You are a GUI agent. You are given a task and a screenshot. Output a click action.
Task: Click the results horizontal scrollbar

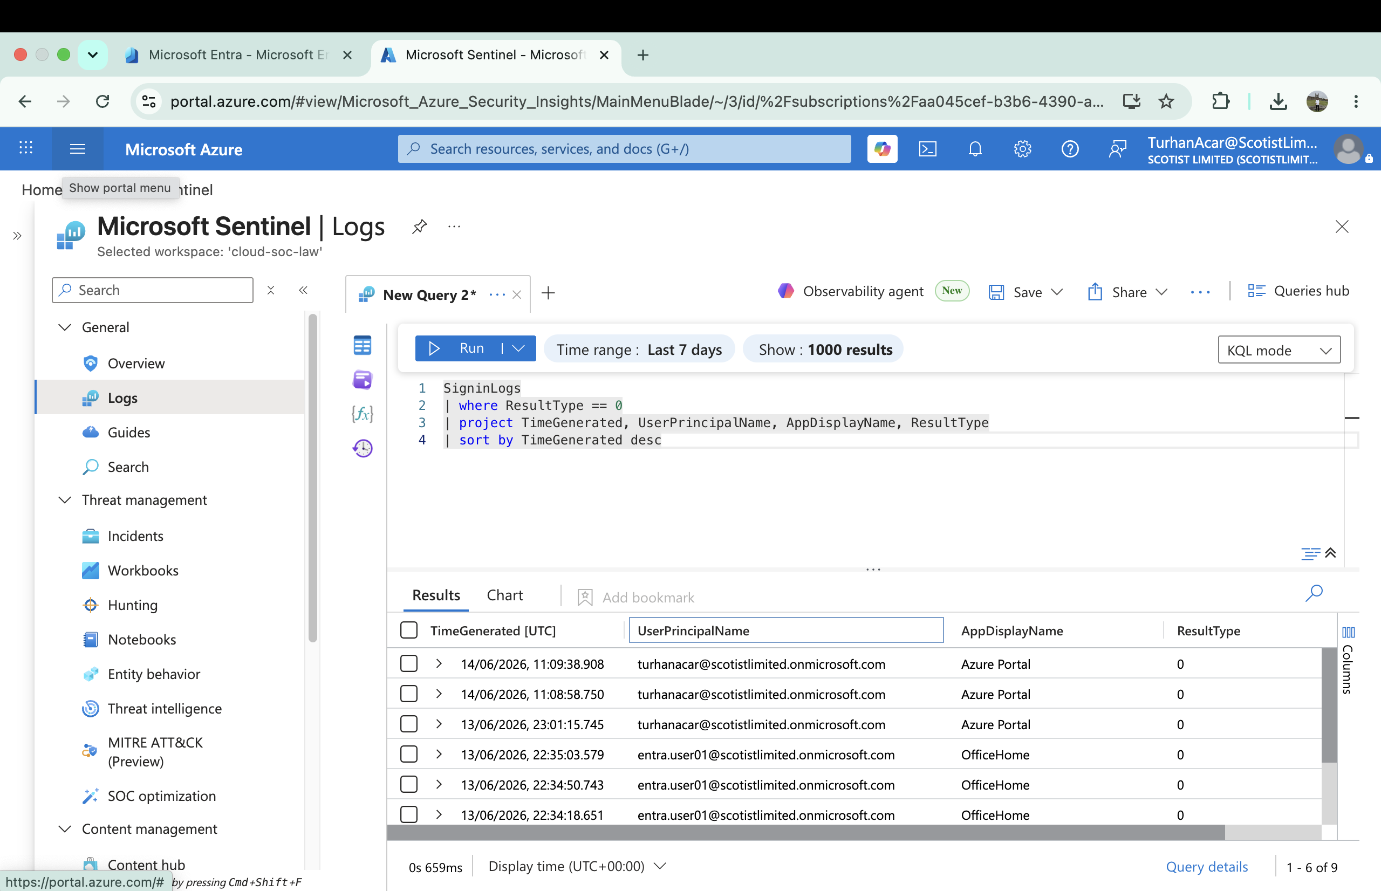(806, 832)
